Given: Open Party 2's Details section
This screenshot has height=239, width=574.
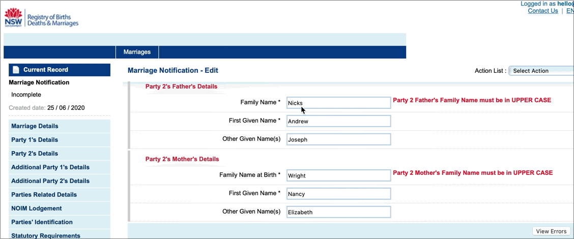Looking at the screenshot, I should (35, 154).
